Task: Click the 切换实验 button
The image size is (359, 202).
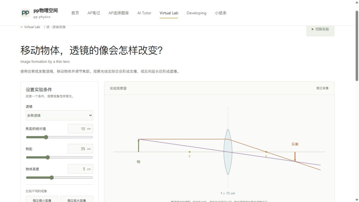Action: [x=320, y=29]
